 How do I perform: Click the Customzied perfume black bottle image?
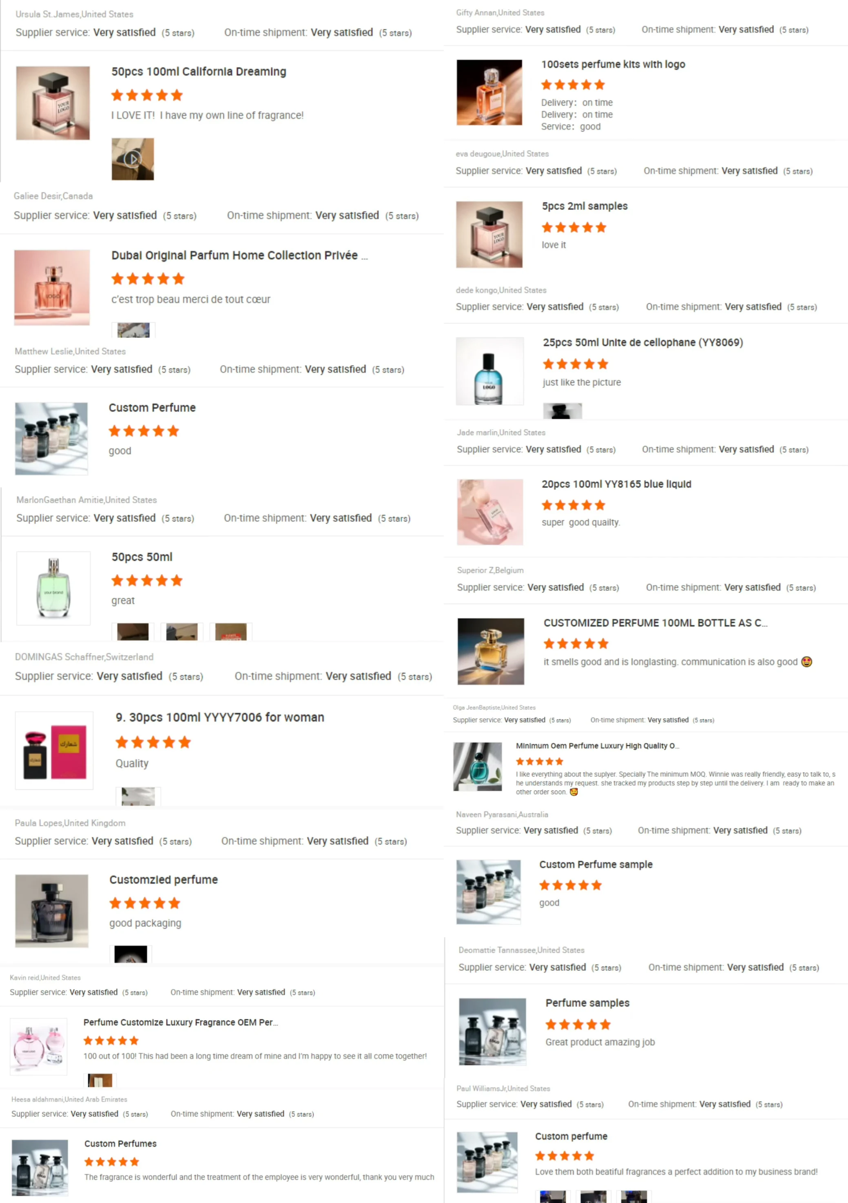(51, 911)
